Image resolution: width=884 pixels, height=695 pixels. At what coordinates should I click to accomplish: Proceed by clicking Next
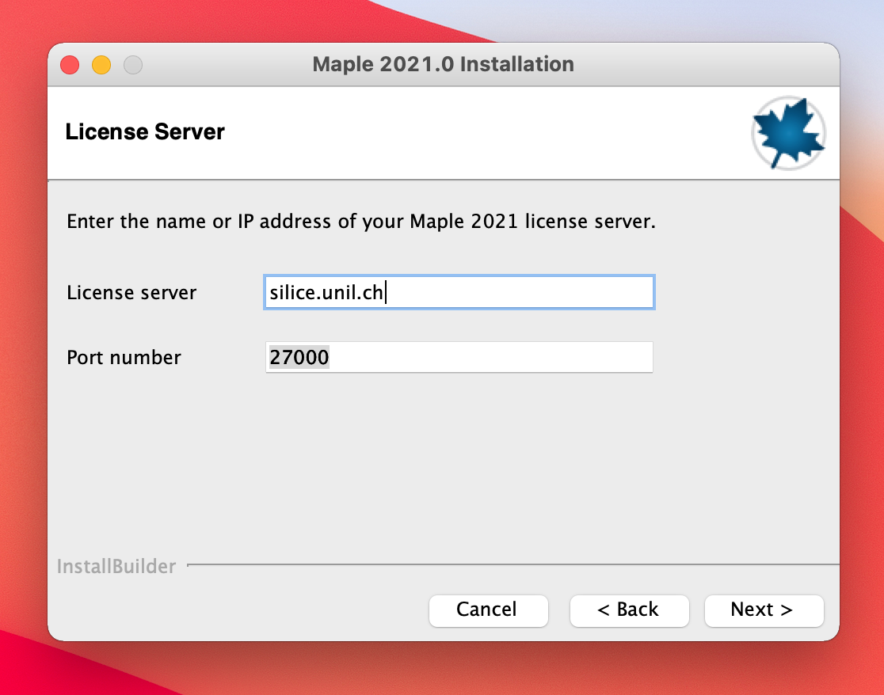coord(764,610)
